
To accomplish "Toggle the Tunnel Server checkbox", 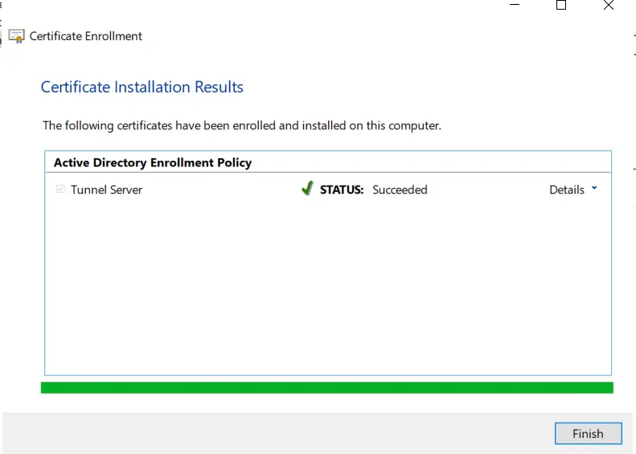I will tap(60, 190).
